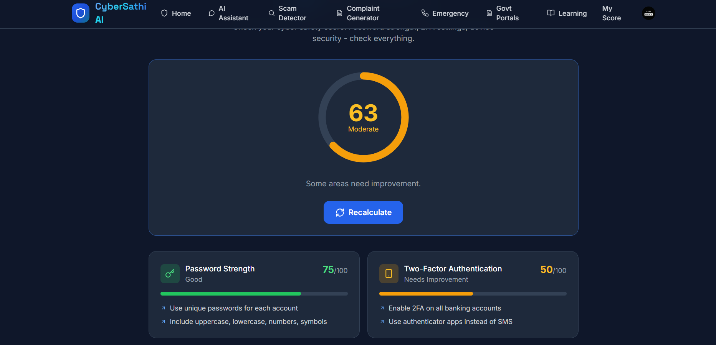This screenshot has height=345, width=716.
Task: Click the 63 Moderate circular score gauge
Action: [364, 117]
